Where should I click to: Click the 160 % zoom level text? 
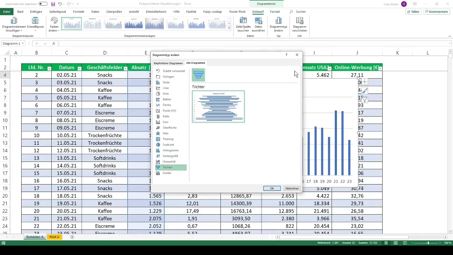click(x=447, y=243)
